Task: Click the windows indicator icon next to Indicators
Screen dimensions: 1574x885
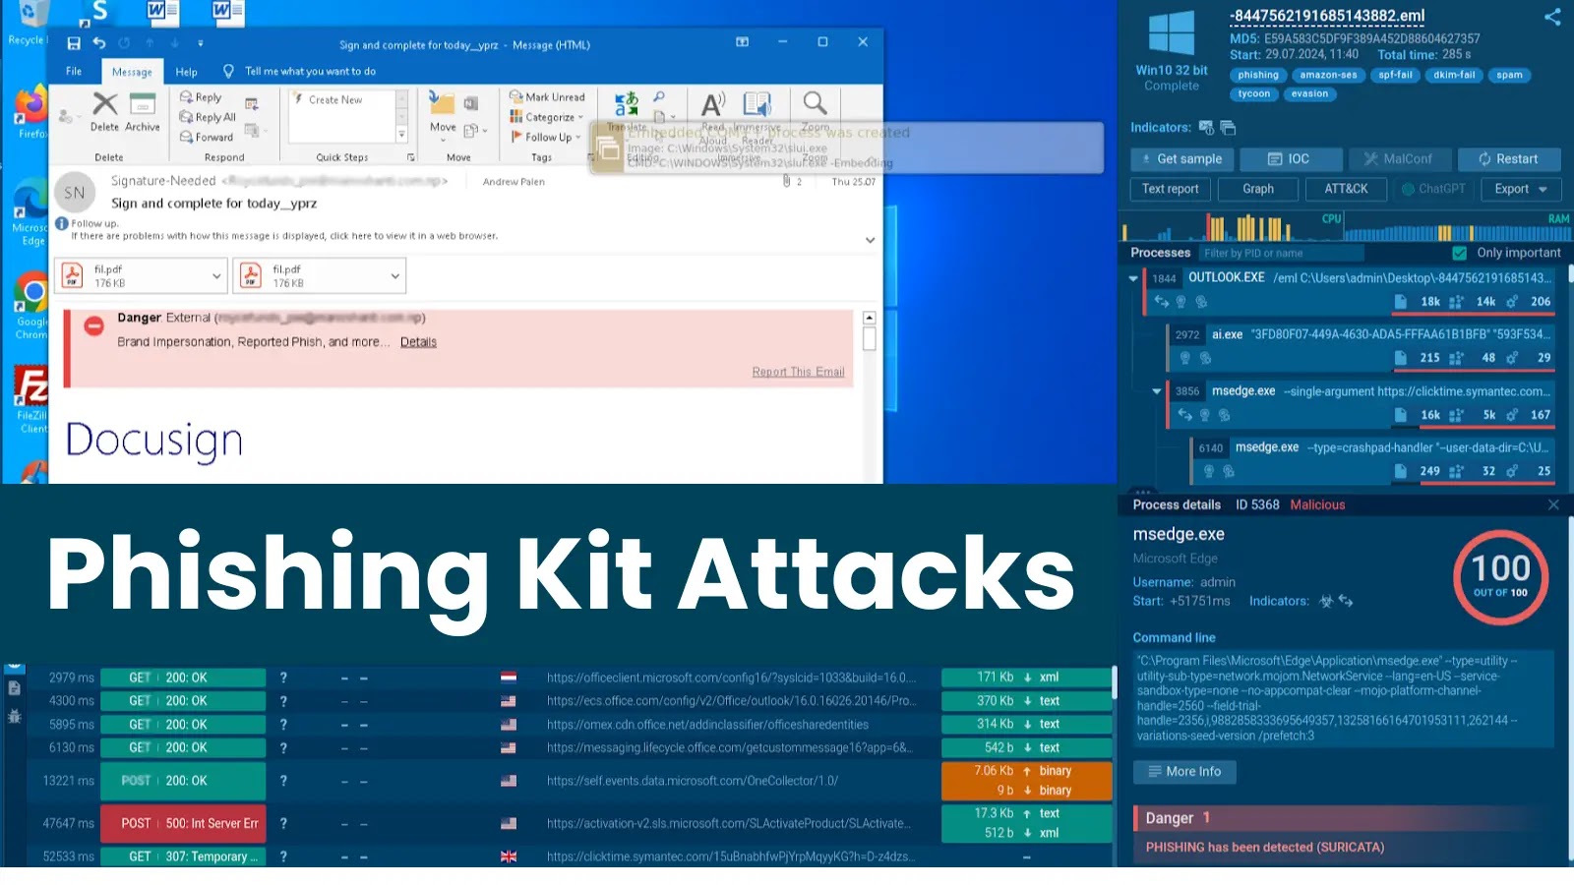Action: pos(1228,128)
